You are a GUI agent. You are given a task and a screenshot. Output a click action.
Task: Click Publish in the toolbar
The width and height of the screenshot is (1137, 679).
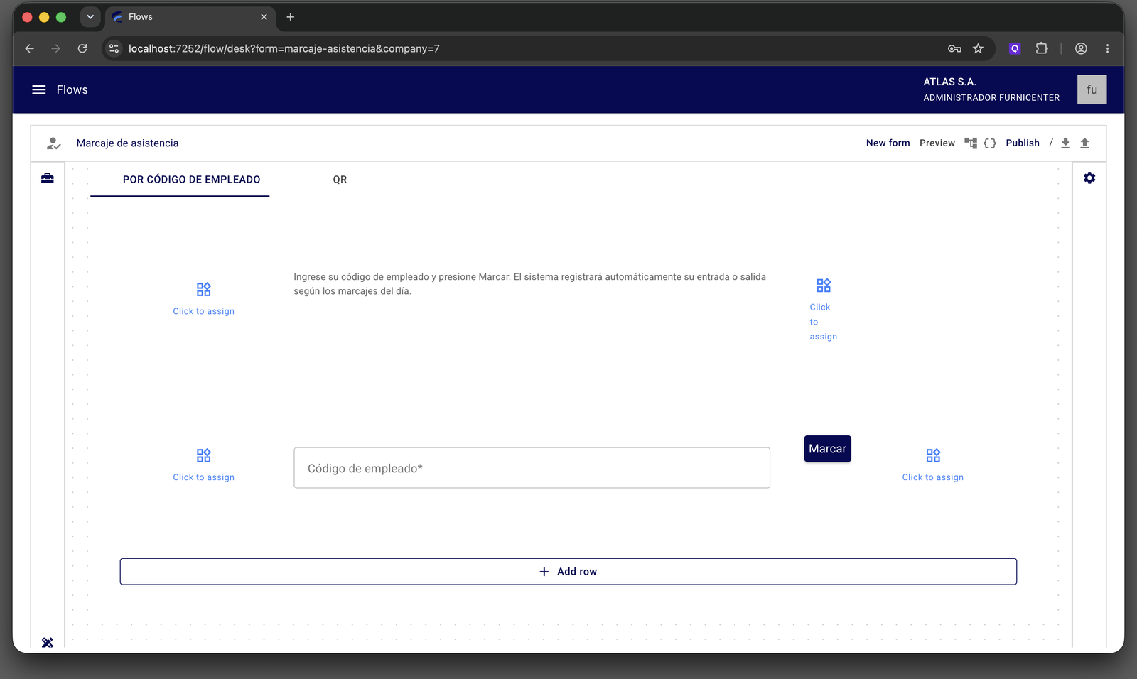coord(1023,143)
